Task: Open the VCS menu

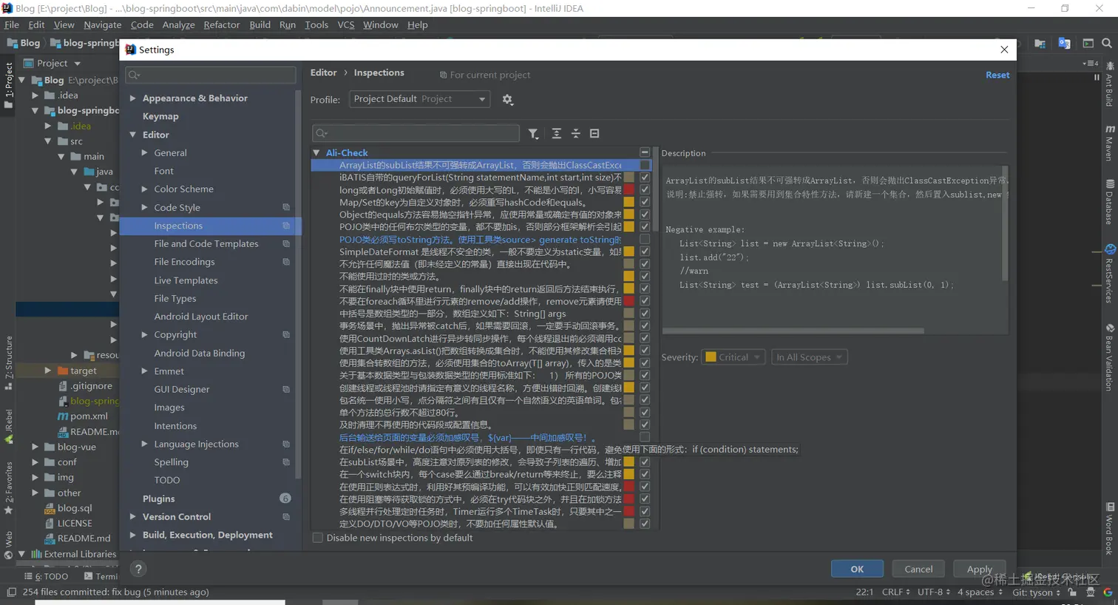Action: (x=346, y=24)
